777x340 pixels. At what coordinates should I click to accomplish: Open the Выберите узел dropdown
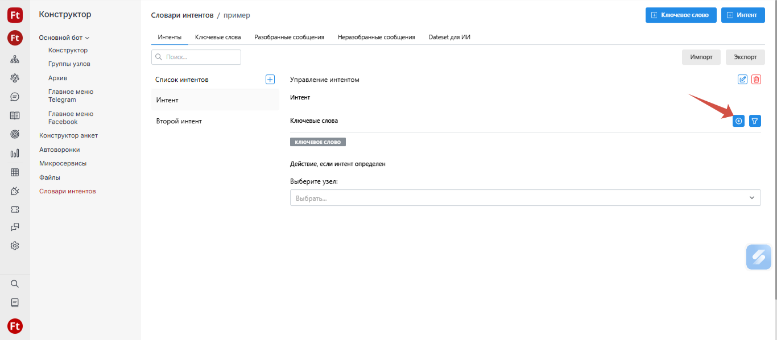pyautogui.click(x=525, y=198)
